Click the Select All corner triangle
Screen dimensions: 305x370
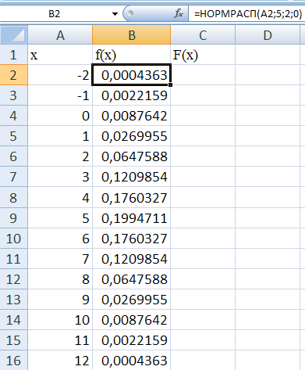(x=14, y=35)
